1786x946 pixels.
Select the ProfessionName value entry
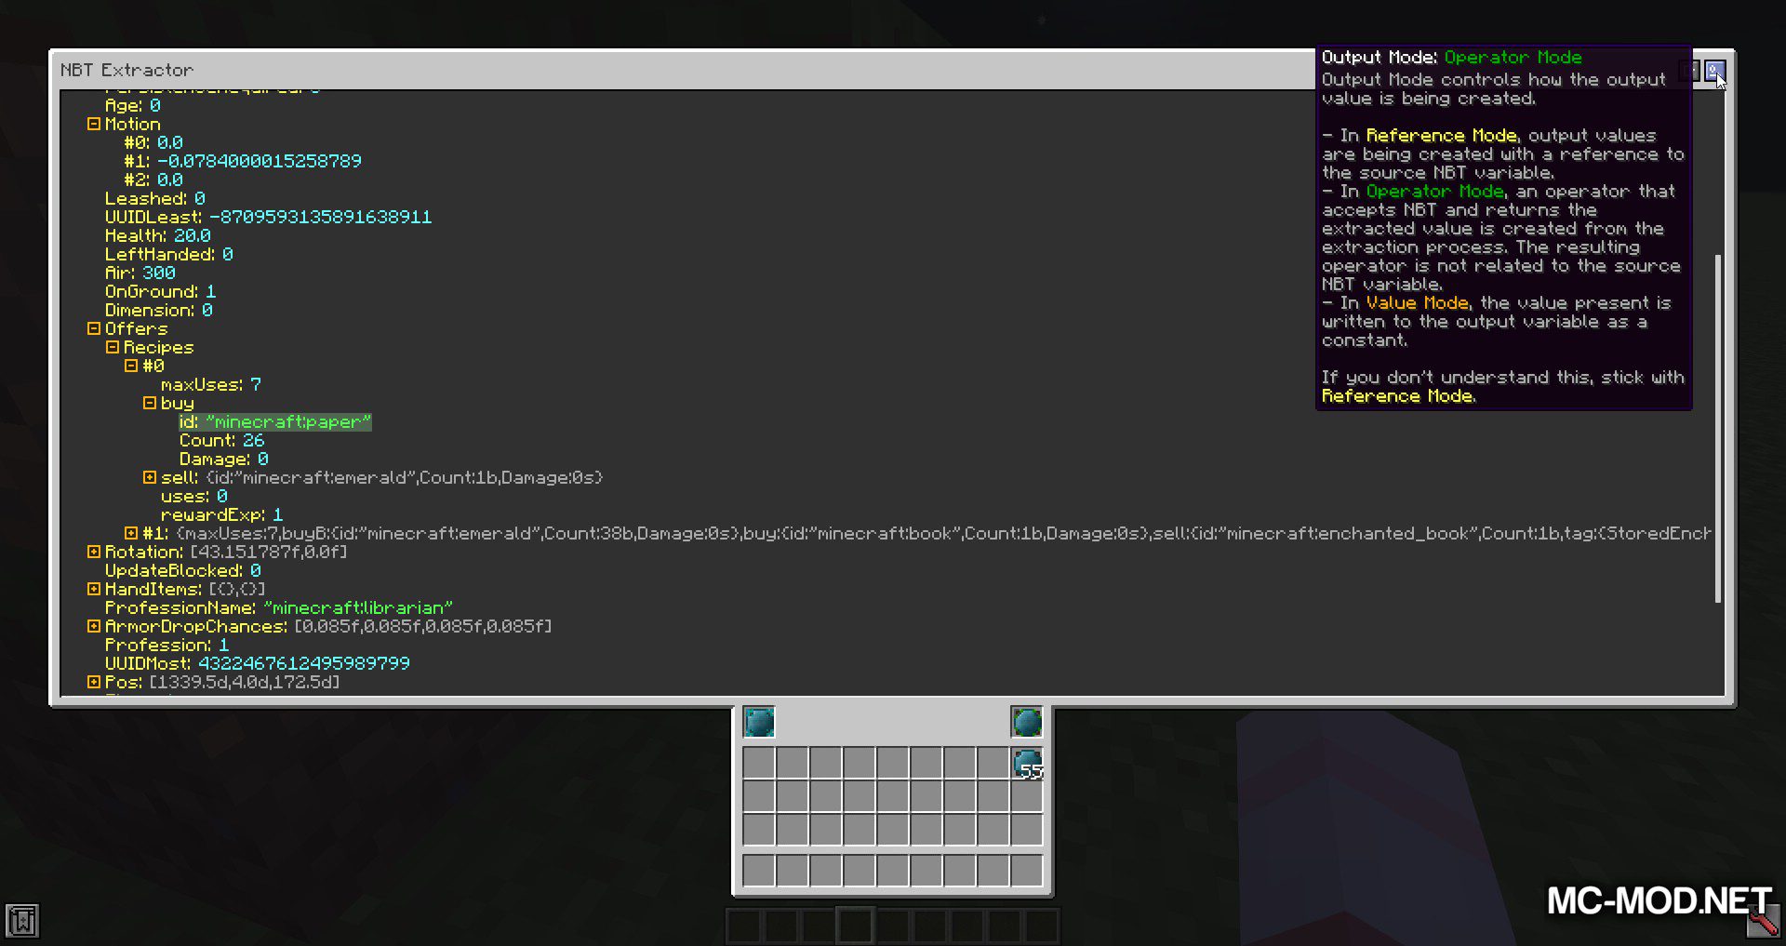pos(278,607)
